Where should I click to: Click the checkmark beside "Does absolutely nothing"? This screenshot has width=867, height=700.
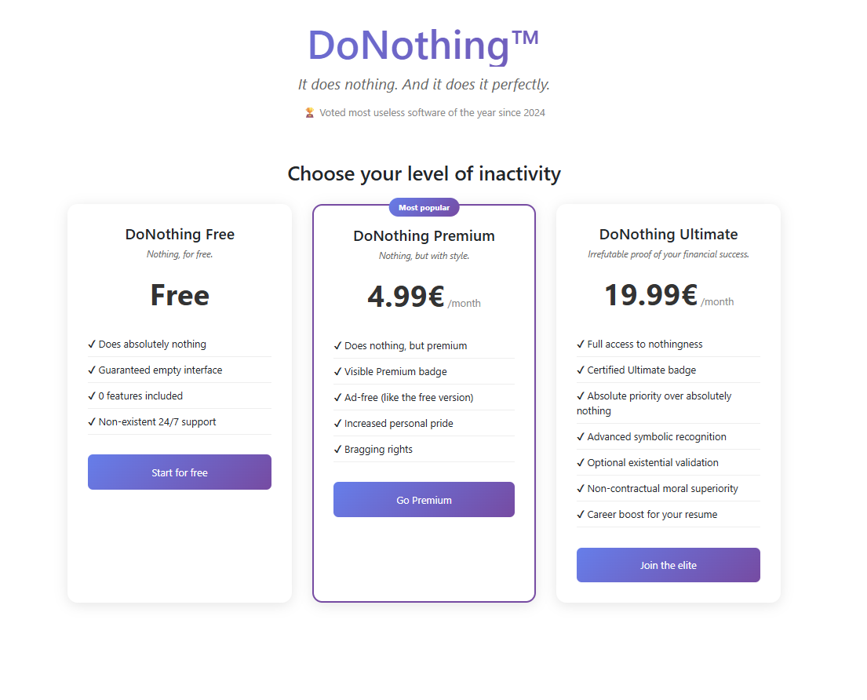tap(92, 344)
